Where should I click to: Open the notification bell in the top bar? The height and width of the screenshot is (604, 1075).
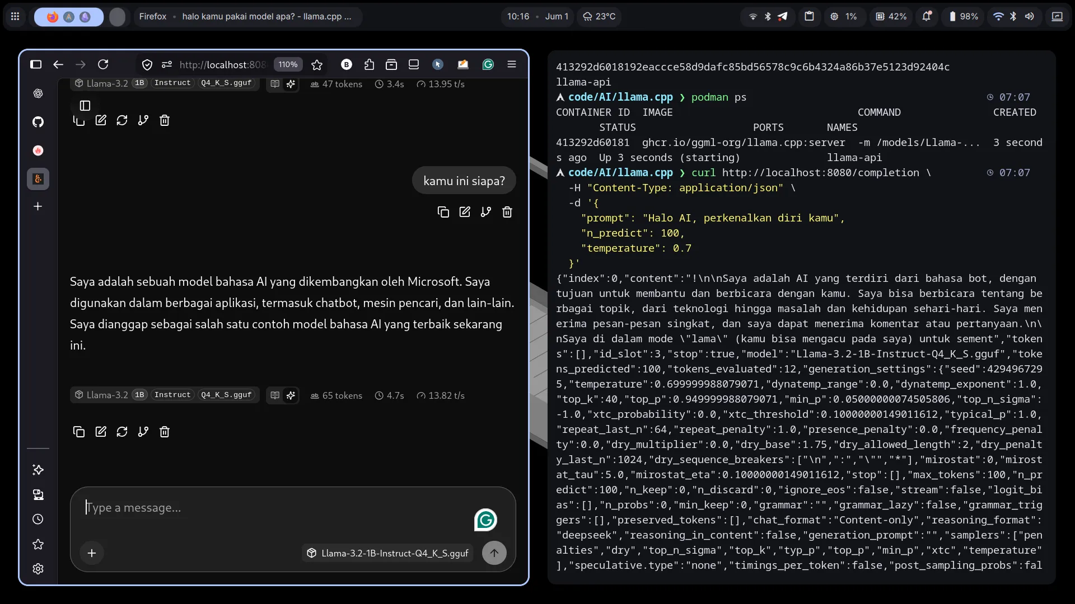pos(927,16)
